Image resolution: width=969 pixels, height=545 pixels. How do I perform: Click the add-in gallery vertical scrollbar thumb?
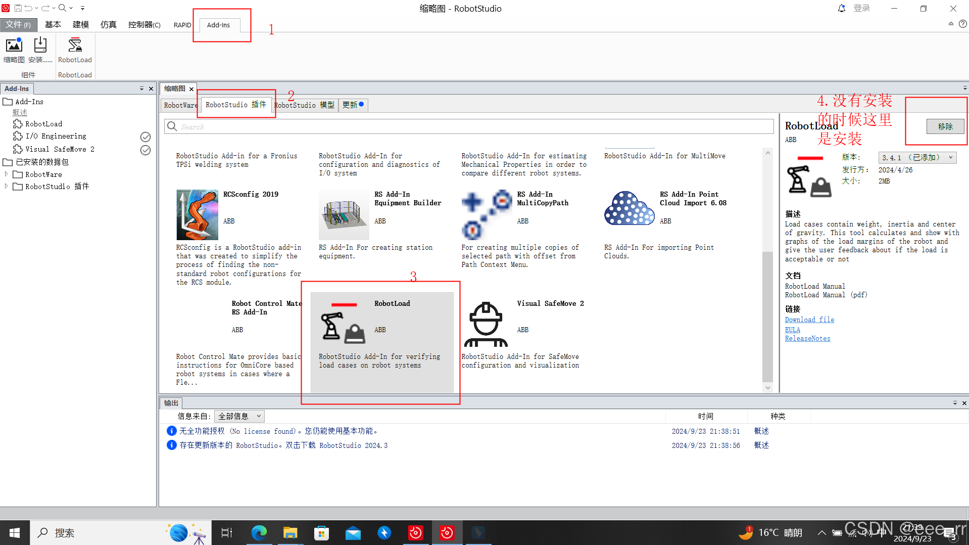(x=767, y=316)
